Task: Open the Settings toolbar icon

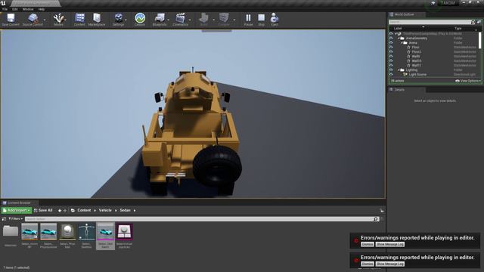Action: point(119,18)
